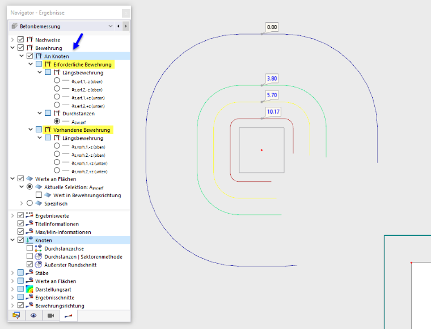Screen dimensions: 431x329
Task: Select radio as,vorh,2,-z (oben)
Action: pyautogui.click(x=57, y=154)
